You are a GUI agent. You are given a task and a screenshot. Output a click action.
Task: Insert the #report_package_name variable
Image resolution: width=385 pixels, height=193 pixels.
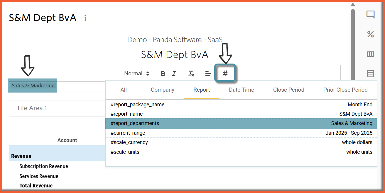[x=241, y=105]
